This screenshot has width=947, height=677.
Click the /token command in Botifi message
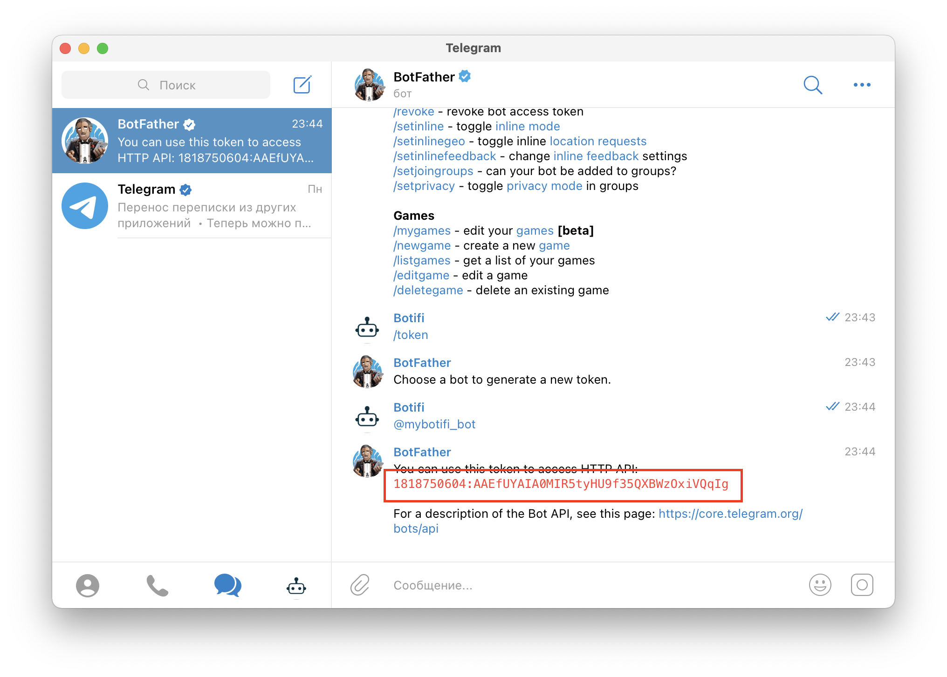411,335
